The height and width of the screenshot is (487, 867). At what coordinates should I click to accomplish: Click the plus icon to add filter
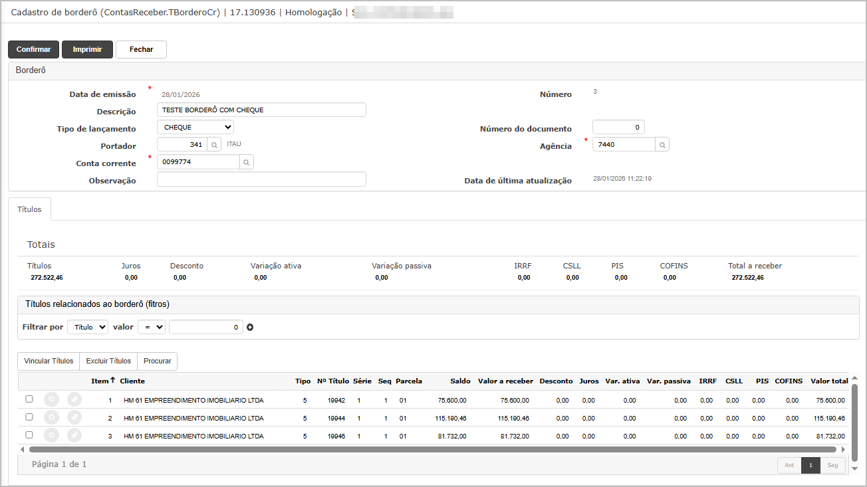pos(251,327)
